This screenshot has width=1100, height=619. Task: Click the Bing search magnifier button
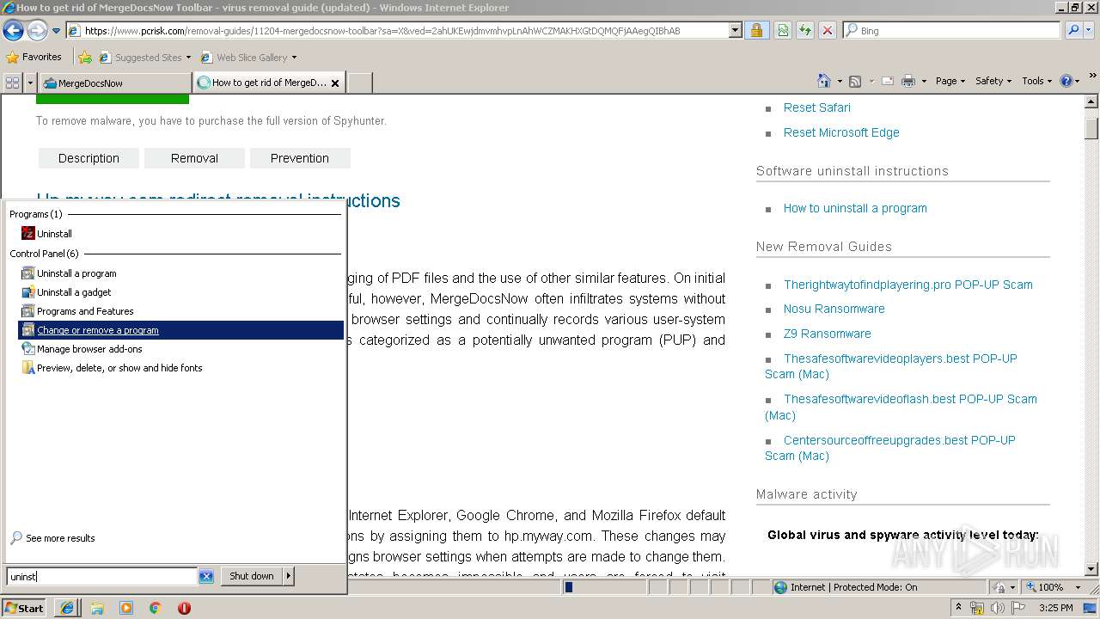1072,30
